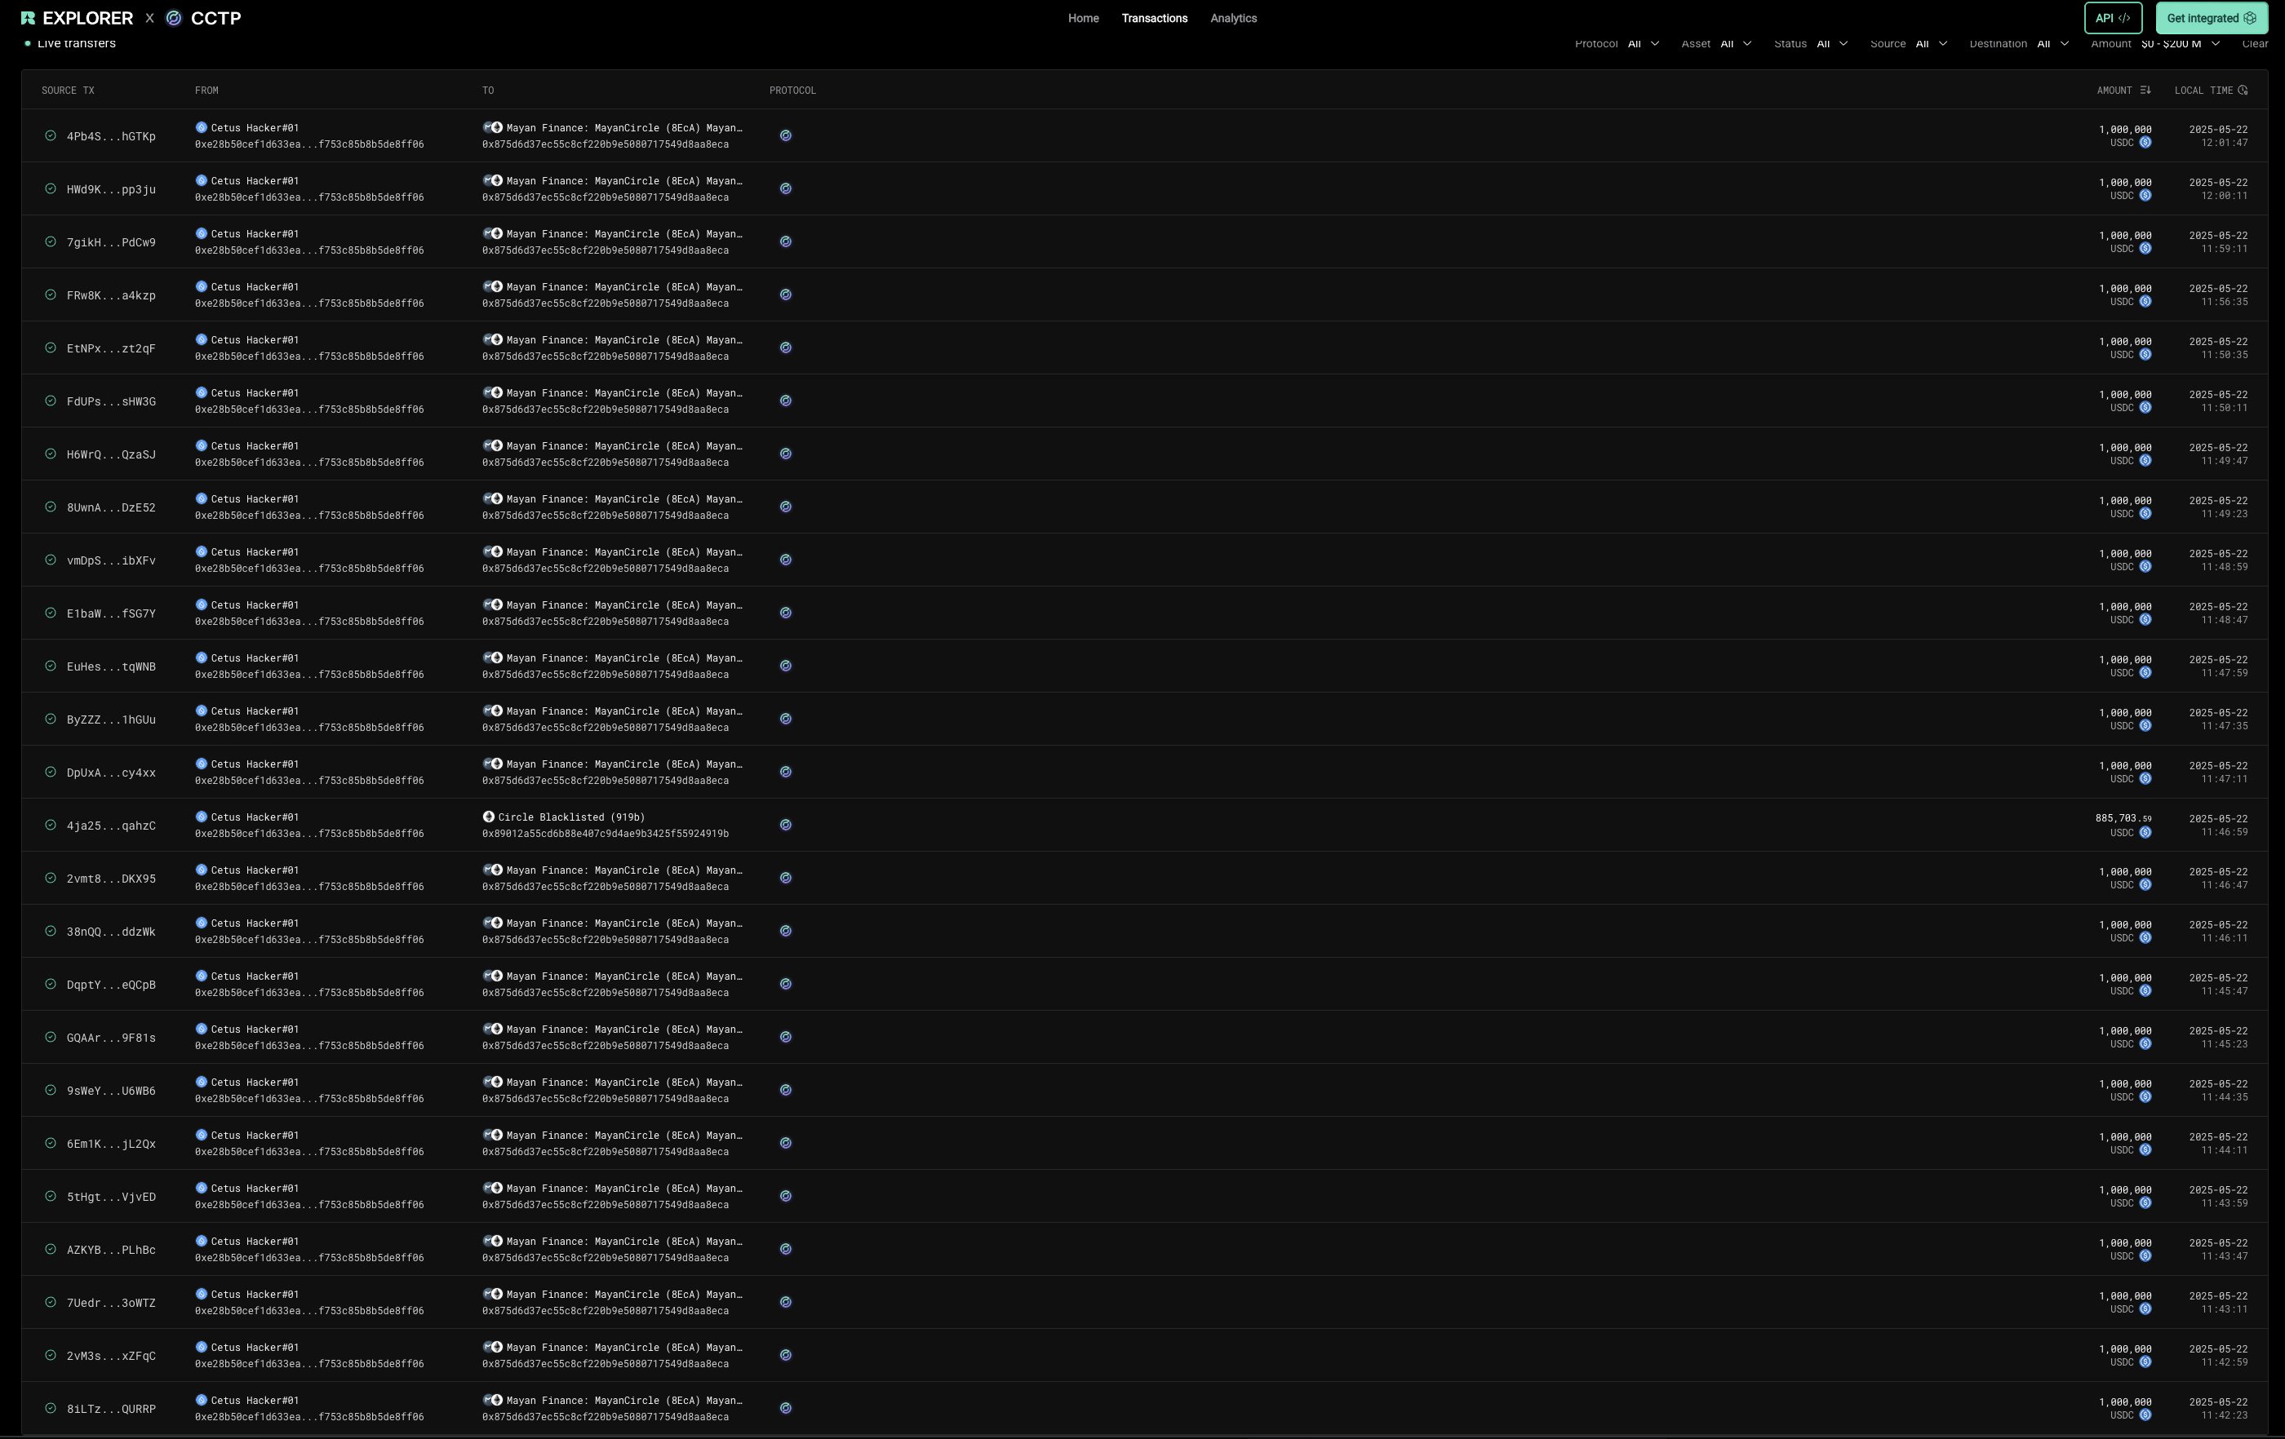
Task: Click Clear to reset filters
Action: point(2255,43)
